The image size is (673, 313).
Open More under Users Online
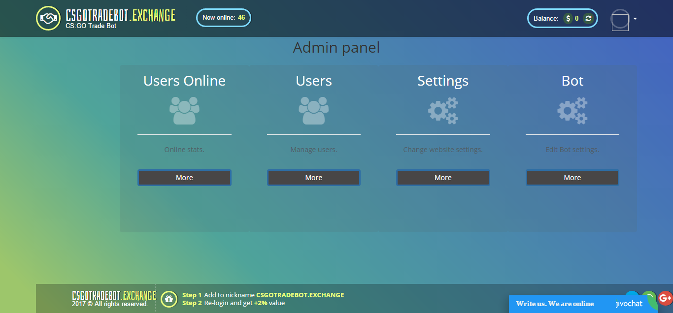[184, 178]
